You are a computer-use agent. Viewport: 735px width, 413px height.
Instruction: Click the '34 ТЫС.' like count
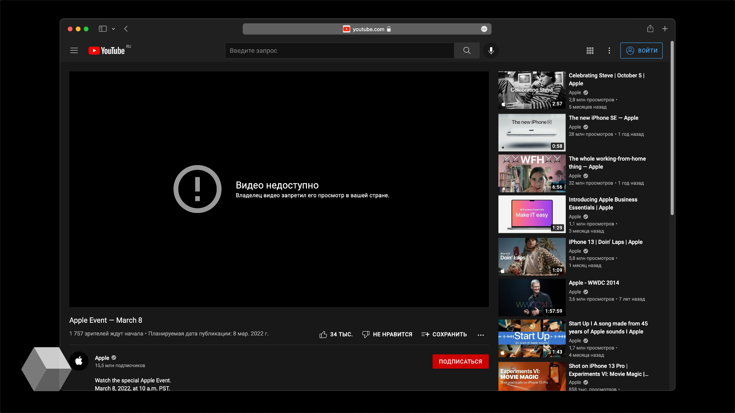tap(341, 335)
